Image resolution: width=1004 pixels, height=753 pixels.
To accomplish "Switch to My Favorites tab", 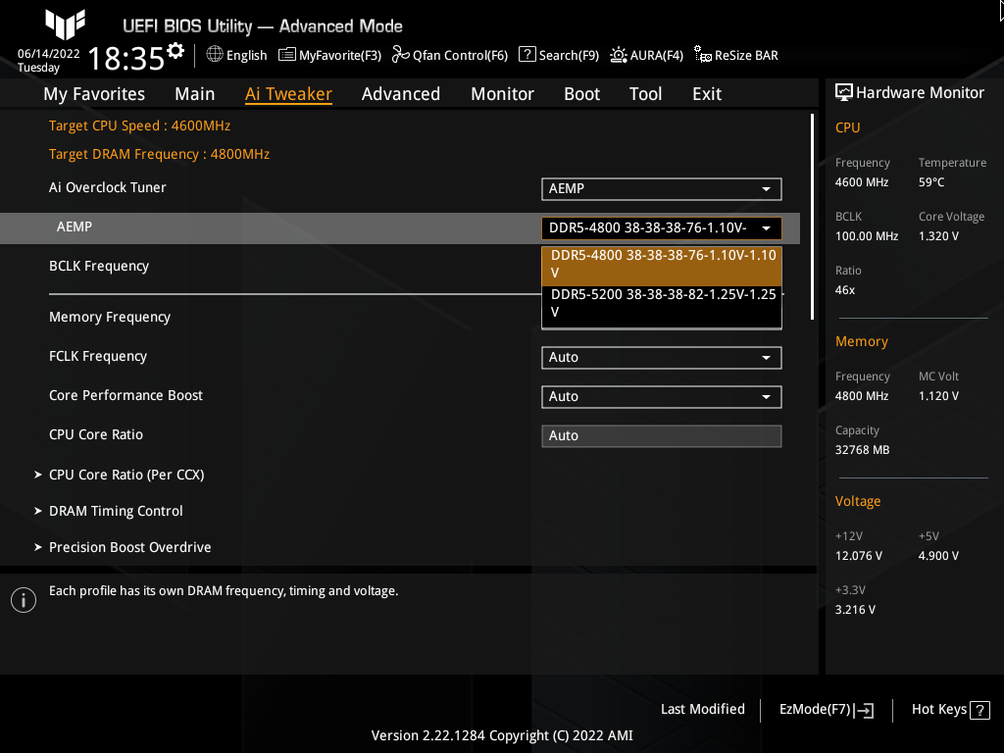I will coord(94,94).
